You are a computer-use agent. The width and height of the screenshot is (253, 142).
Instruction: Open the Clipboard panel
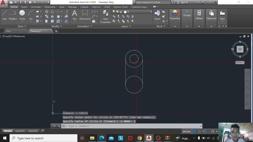point(211,15)
